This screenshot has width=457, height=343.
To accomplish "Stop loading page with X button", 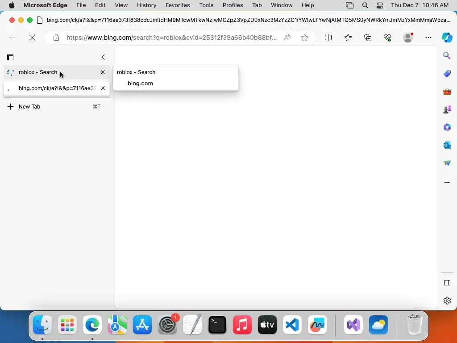I will pyautogui.click(x=32, y=38).
